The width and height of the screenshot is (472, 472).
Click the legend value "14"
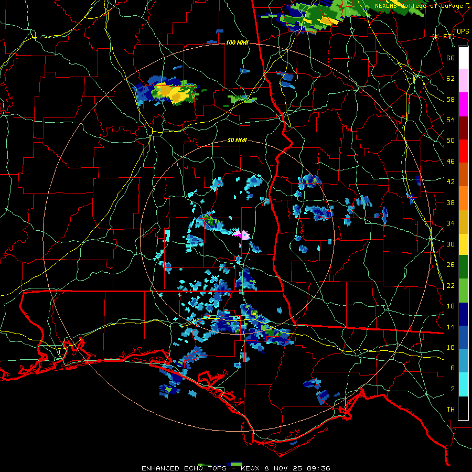(450, 327)
